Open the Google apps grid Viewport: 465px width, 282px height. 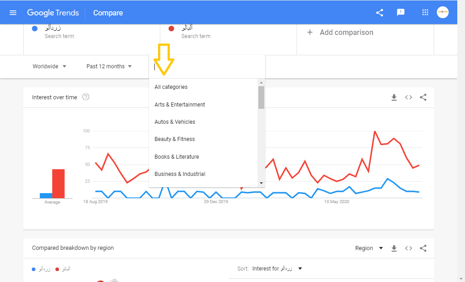tap(425, 13)
